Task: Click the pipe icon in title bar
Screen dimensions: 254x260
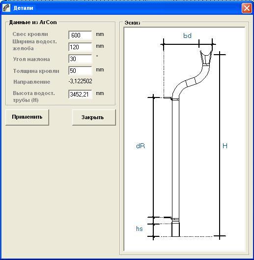Action: [6, 8]
